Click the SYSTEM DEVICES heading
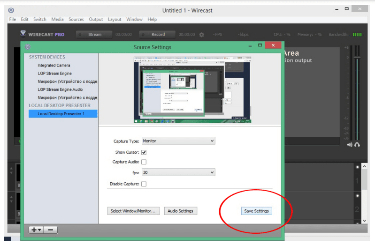 47,57
